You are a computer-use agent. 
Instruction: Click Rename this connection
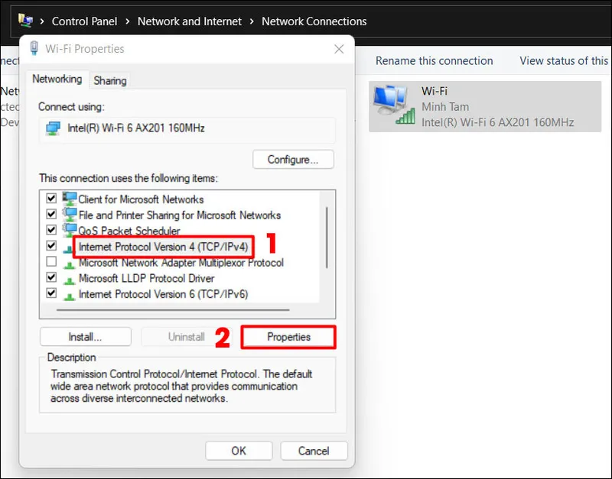[434, 61]
